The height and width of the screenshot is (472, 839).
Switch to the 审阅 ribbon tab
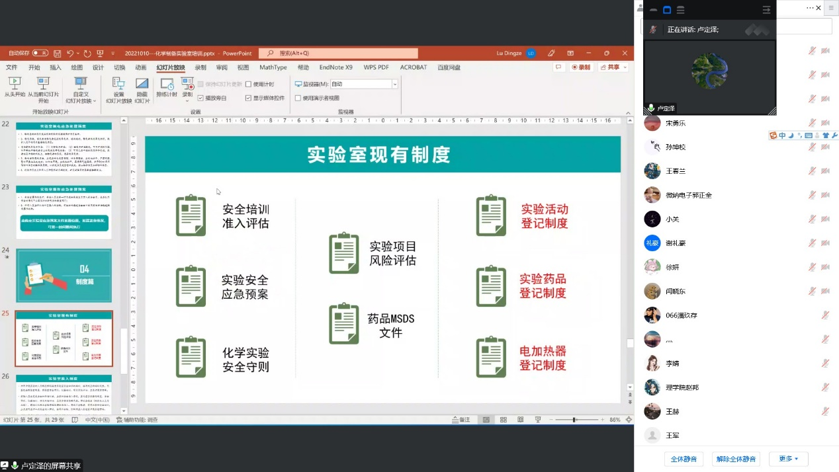pyautogui.click(x=222, y=67)
